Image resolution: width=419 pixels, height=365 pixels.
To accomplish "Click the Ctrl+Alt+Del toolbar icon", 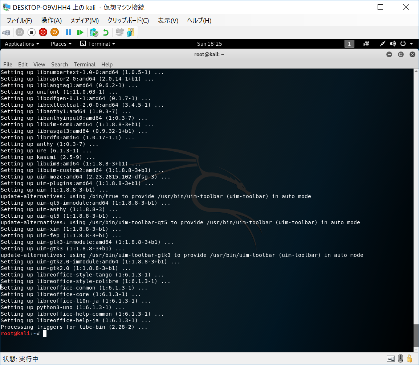I will click(6, 32).
